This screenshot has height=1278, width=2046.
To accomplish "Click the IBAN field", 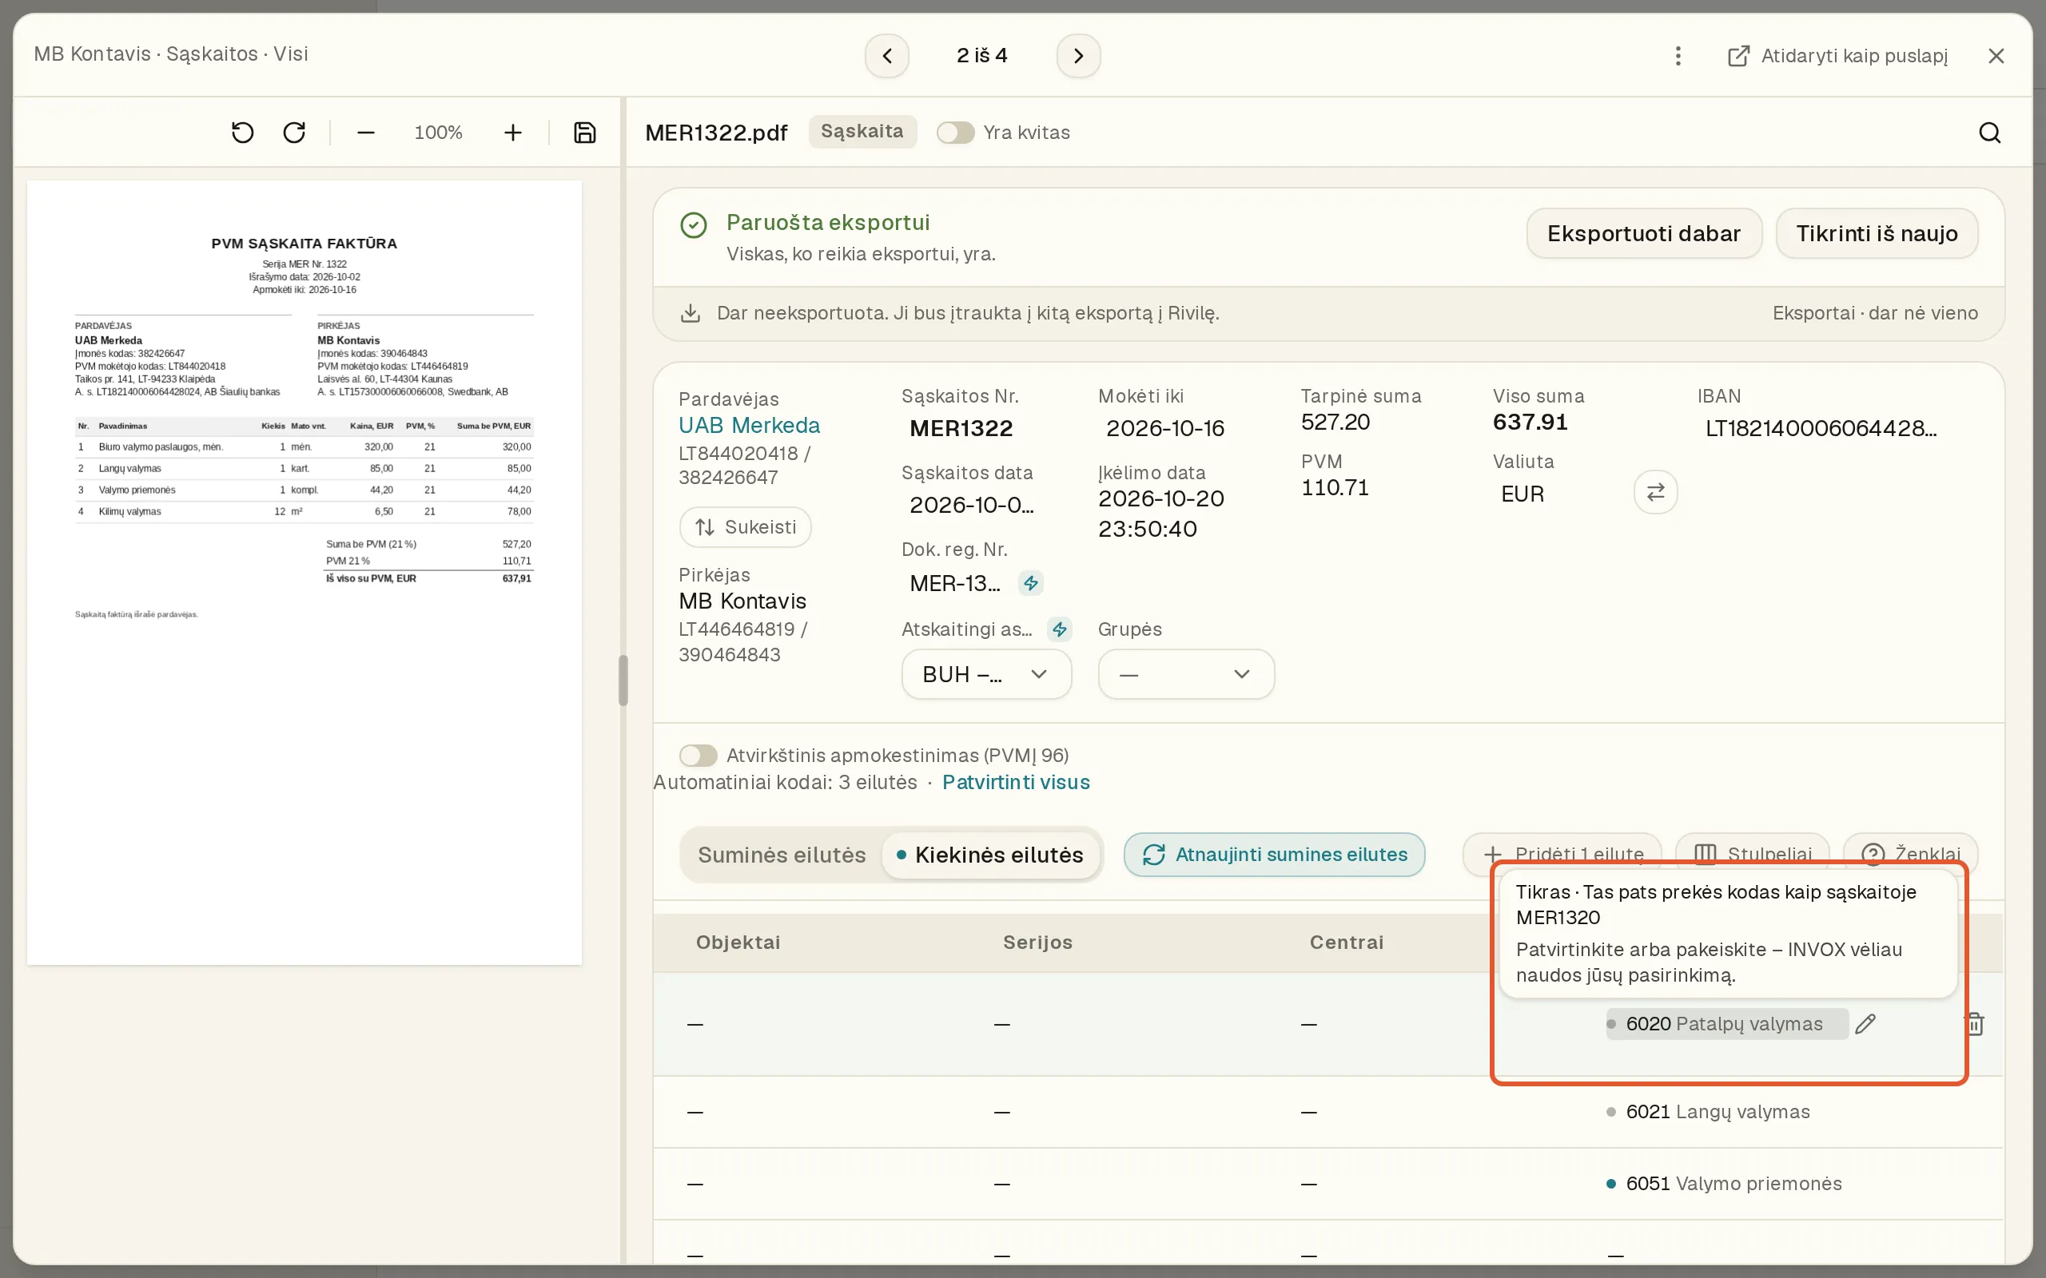I will point(1821,429).
